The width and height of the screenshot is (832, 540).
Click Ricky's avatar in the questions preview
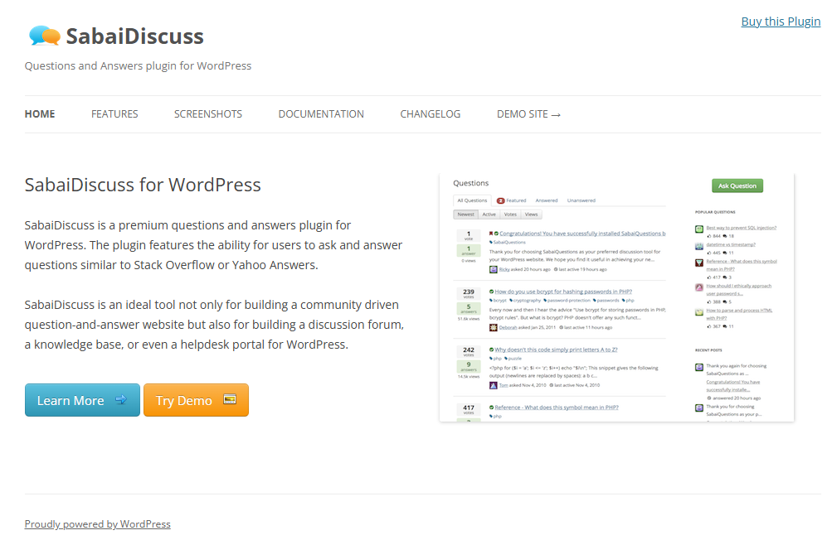pos(493,269)
